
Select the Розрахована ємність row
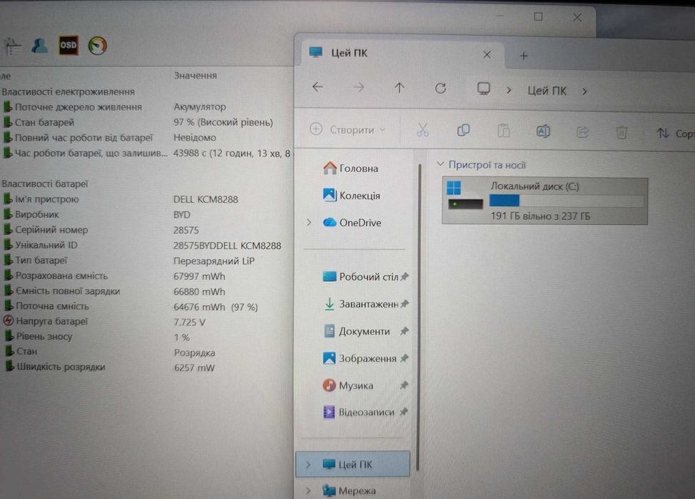click(x=146, y=276)
